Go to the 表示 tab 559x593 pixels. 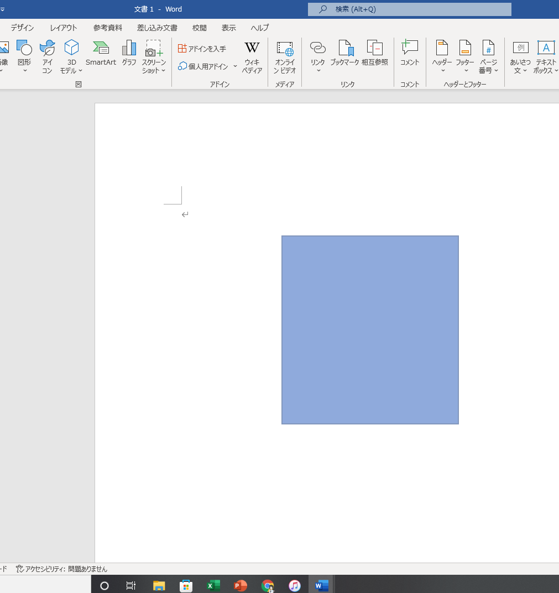pyautogui.click(x=228, y=28)
